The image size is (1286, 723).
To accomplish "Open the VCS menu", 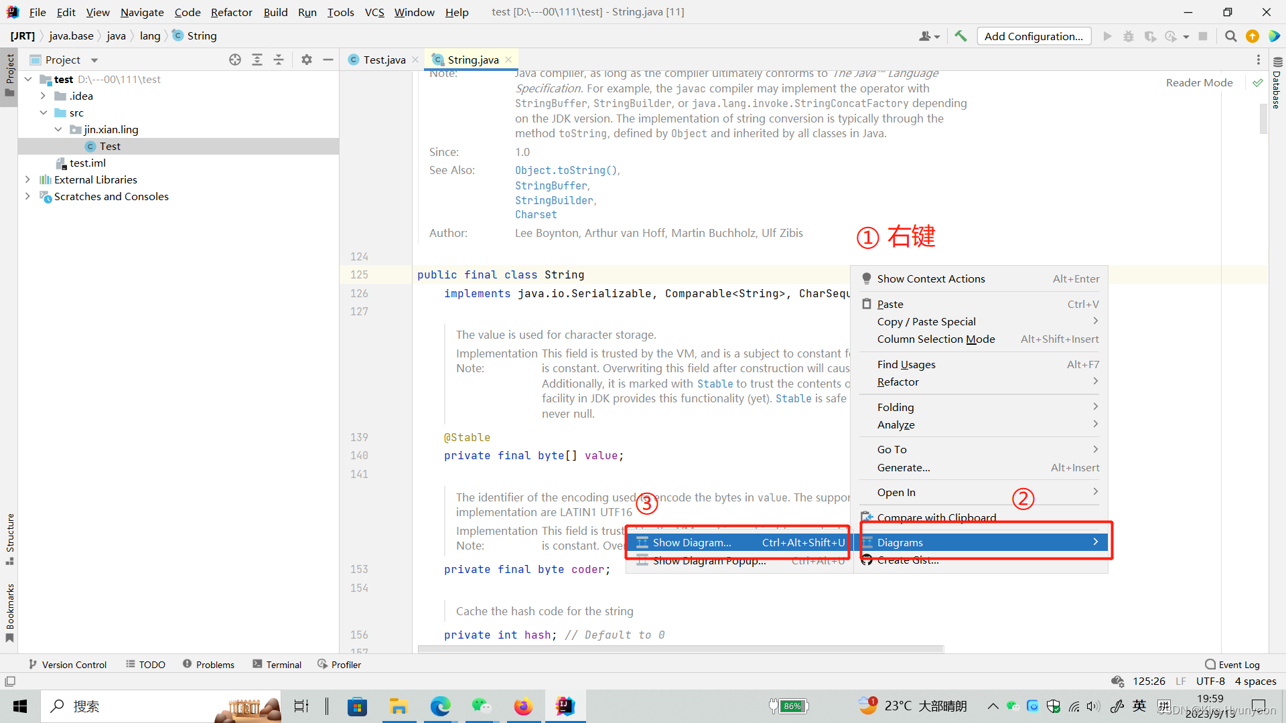I will (374, 12).
